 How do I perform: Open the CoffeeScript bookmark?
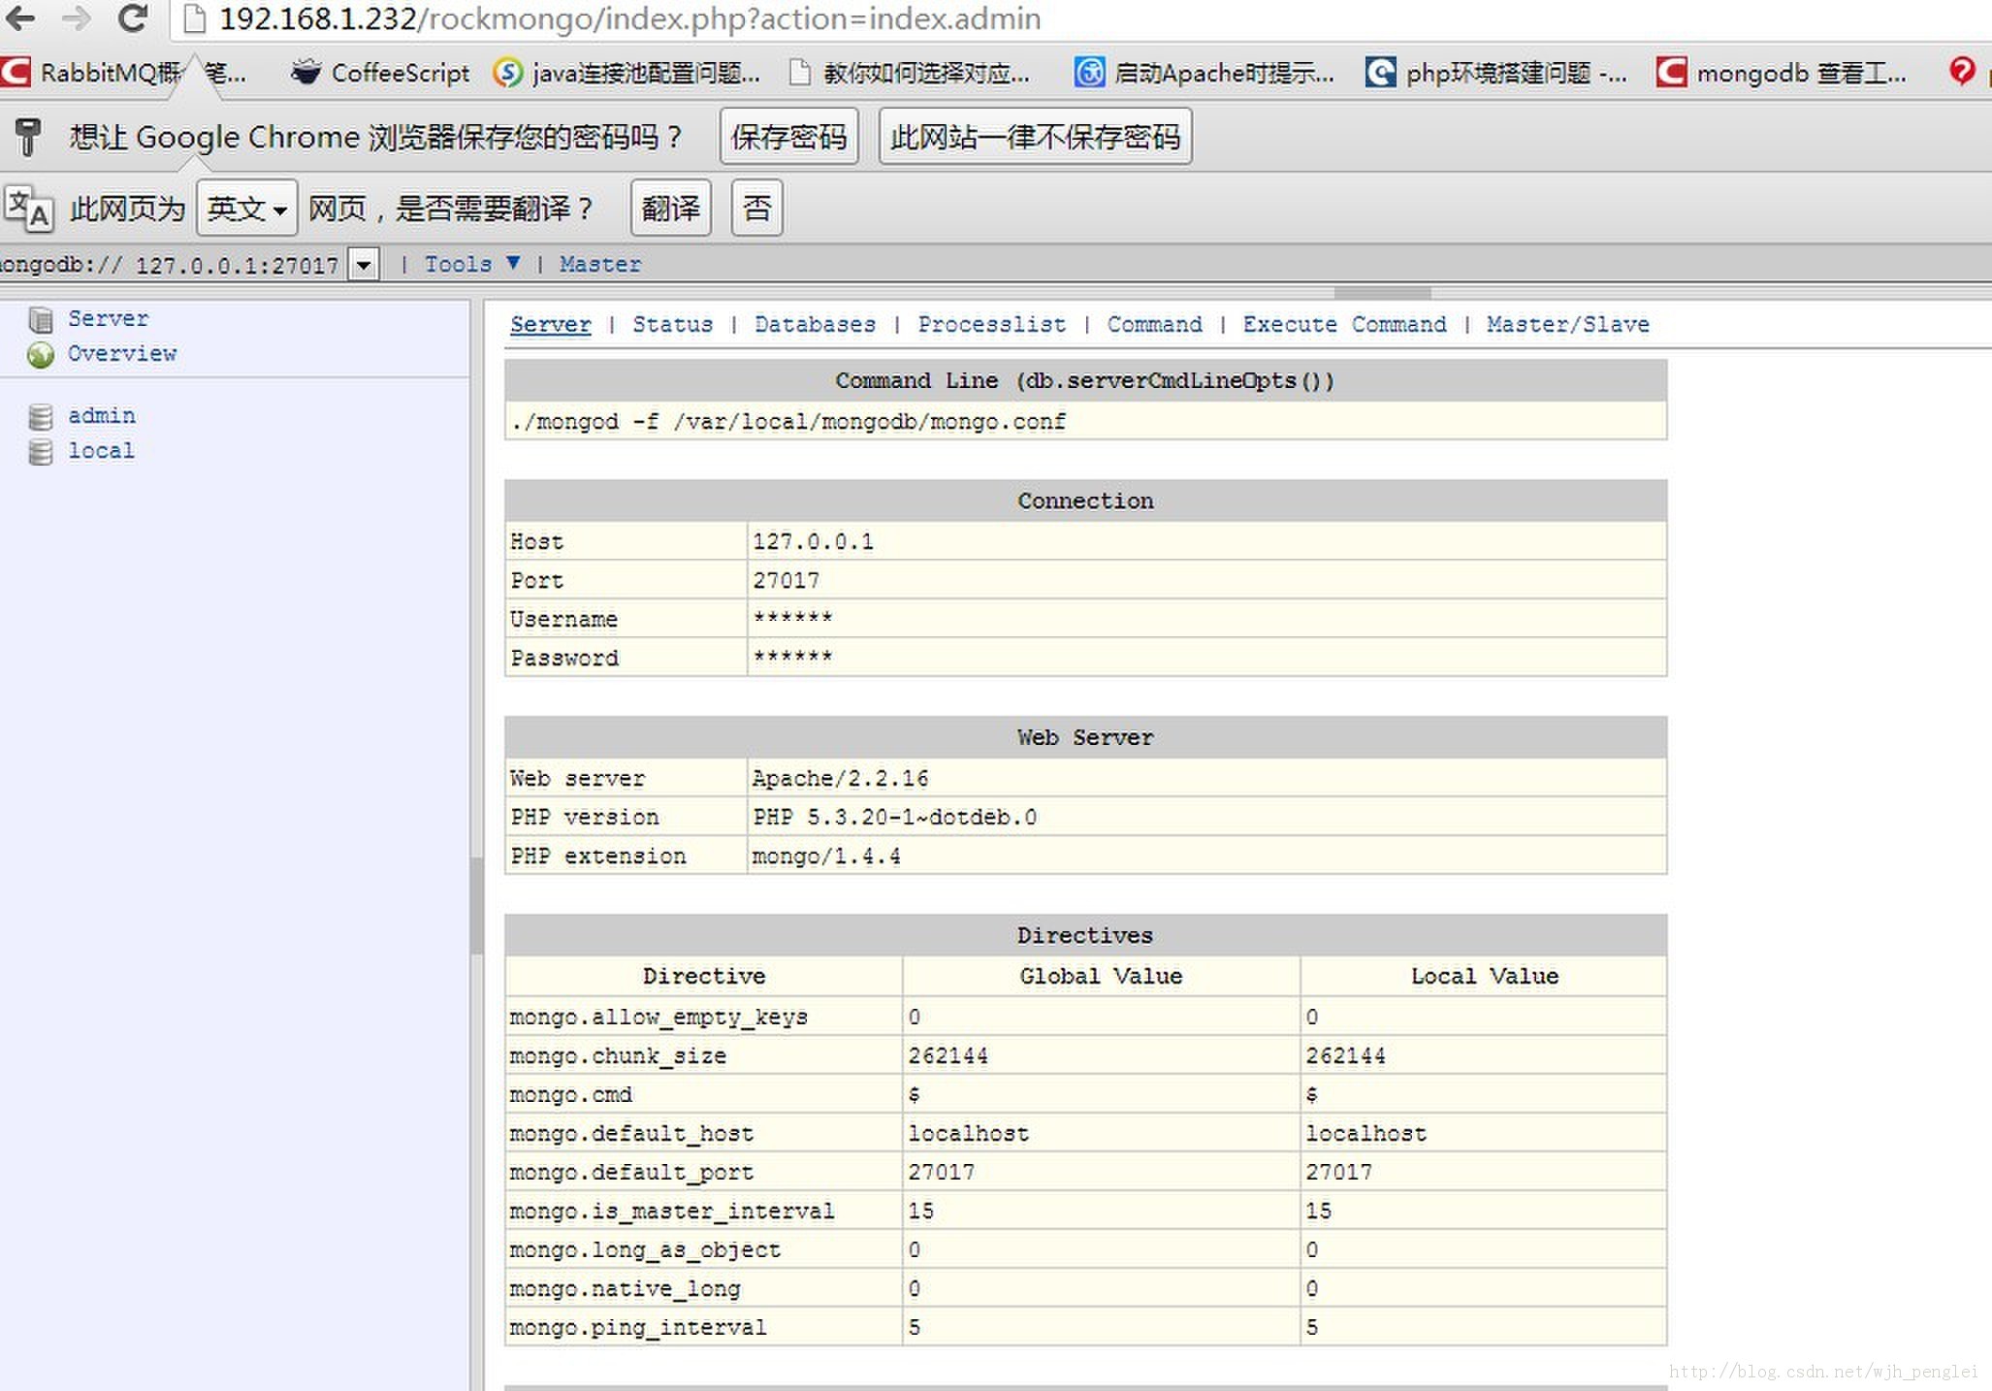pos(381,73)
